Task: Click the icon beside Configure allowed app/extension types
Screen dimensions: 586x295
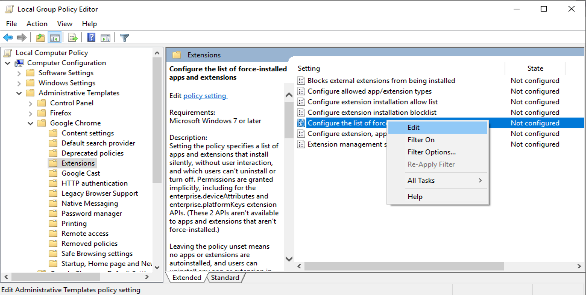Action: click(x=301, y=91)
